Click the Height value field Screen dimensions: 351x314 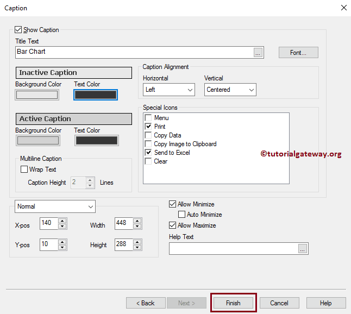(124, 244)
